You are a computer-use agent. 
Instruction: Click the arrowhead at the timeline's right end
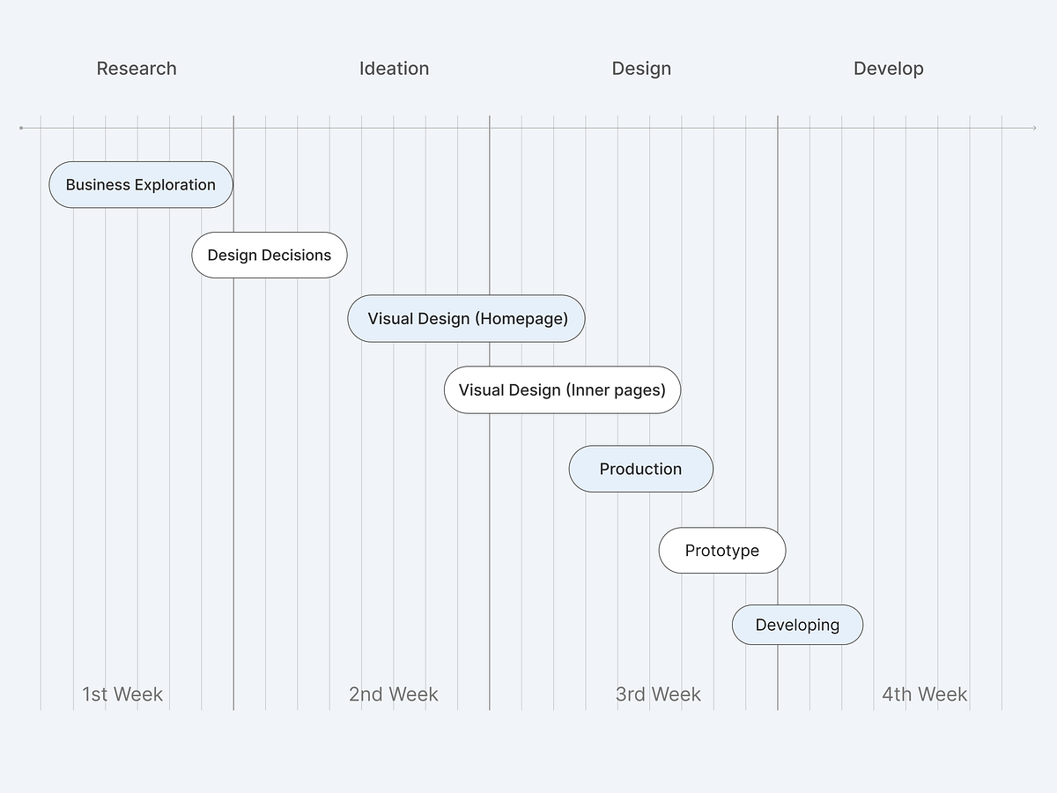coord(1034,129)
